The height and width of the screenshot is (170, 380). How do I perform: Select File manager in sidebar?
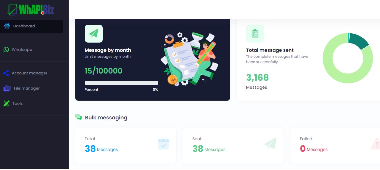click(32, 88)
